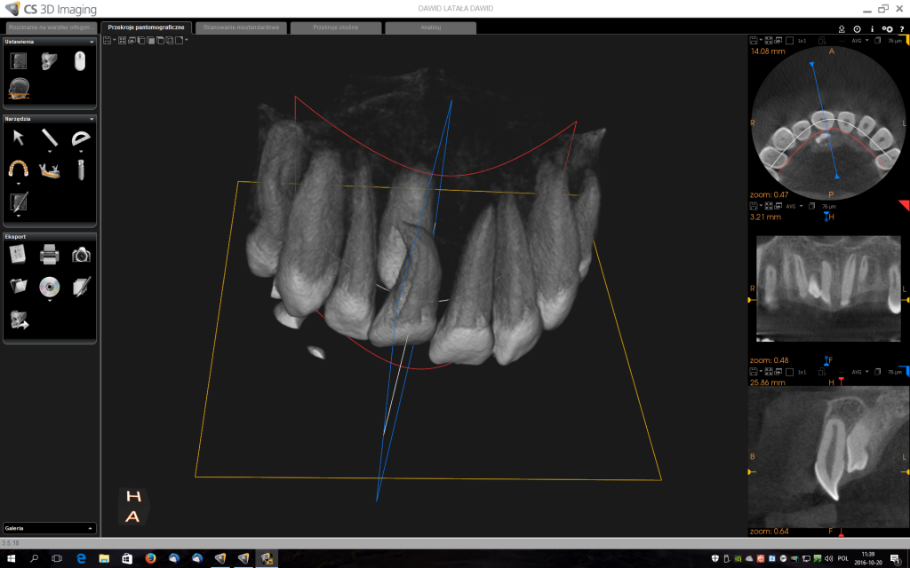Open the Skanowanie niestandardowe tab

[x=242, y=28]
